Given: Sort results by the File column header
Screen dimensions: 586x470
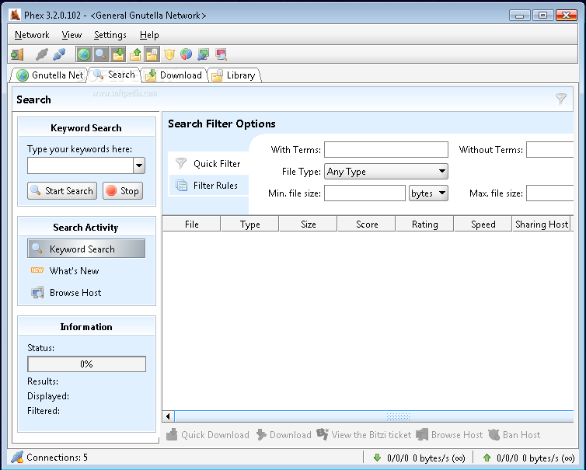Looking at the screenshot, I should [x=192, y=225].
